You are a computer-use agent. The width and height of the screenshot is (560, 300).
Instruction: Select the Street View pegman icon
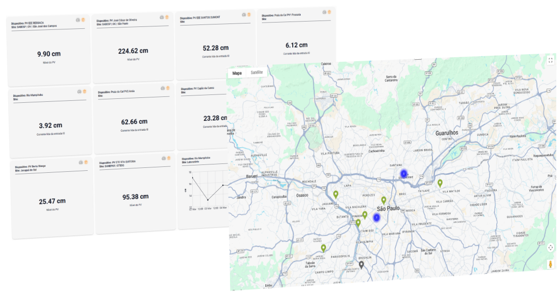pyautogui.click(x=550, y=264)
